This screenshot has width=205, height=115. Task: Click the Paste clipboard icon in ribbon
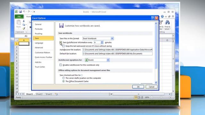[19, 23]
